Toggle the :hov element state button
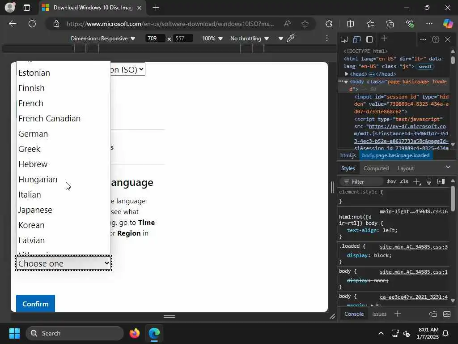 [391, 182]
